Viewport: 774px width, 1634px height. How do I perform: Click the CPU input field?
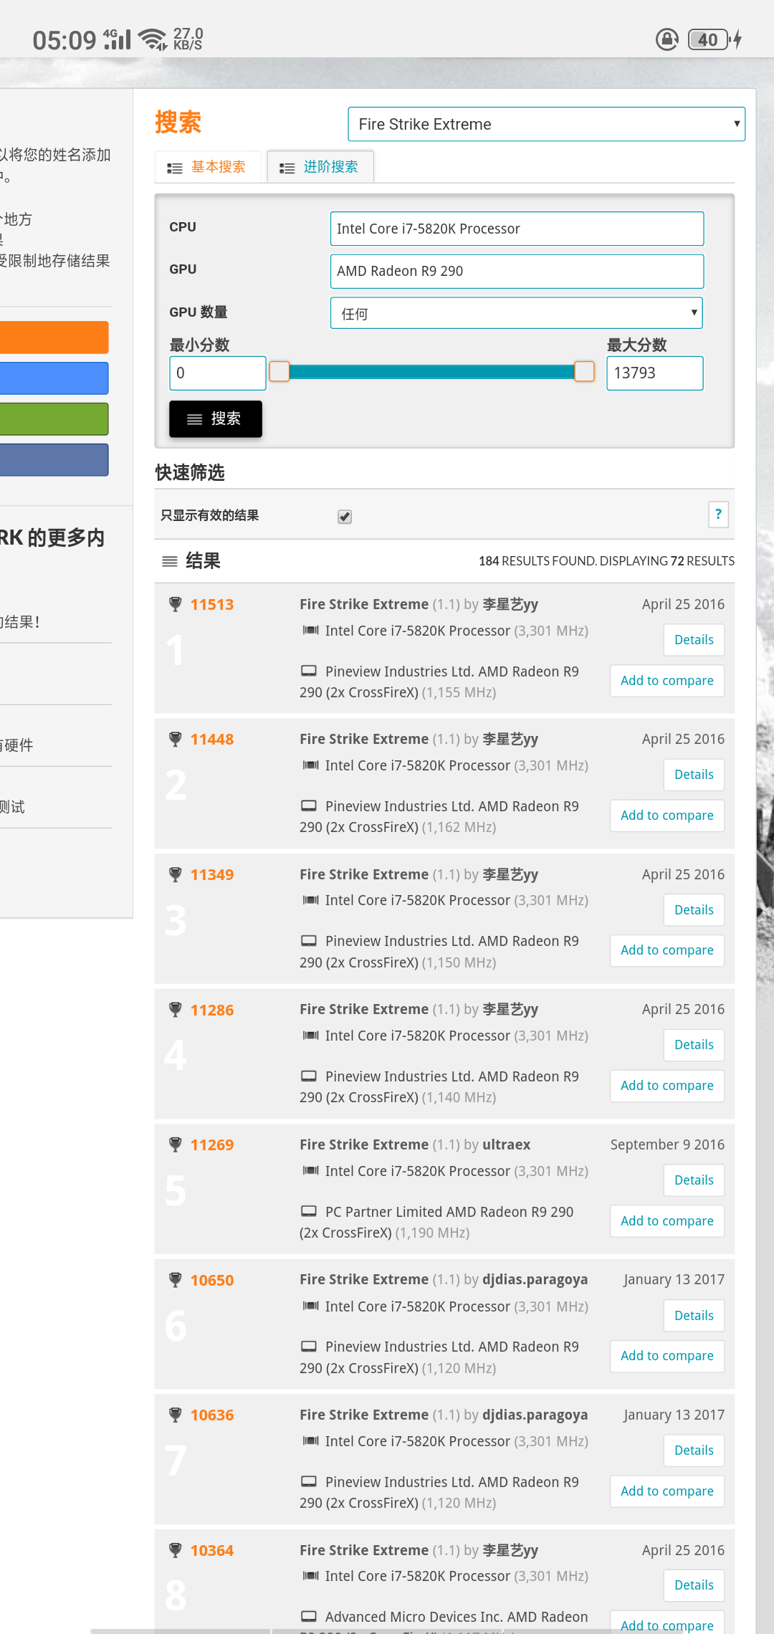coord(517,229)
